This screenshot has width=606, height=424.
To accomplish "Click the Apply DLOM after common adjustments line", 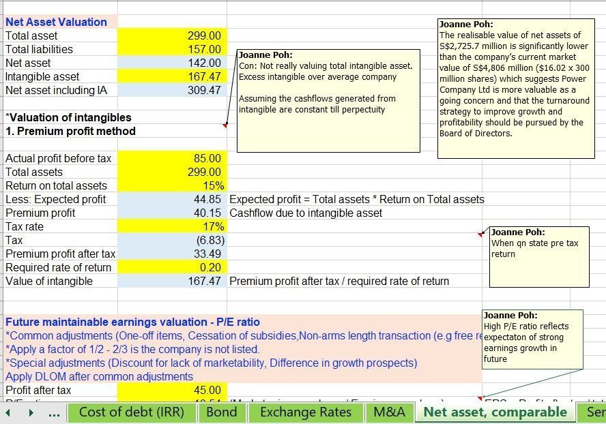I will click(x=99, y=376).
